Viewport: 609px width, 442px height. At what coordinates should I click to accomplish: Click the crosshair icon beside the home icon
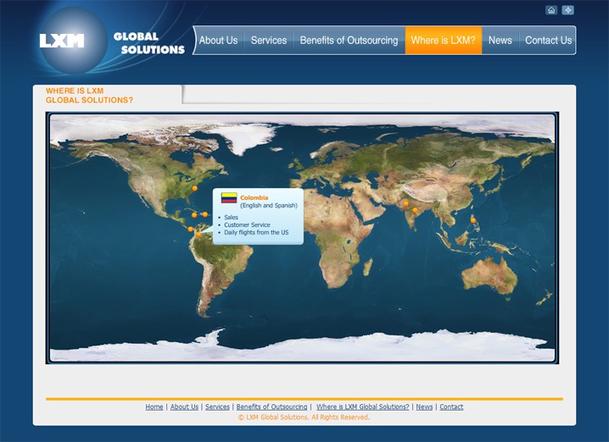[568, 10]
